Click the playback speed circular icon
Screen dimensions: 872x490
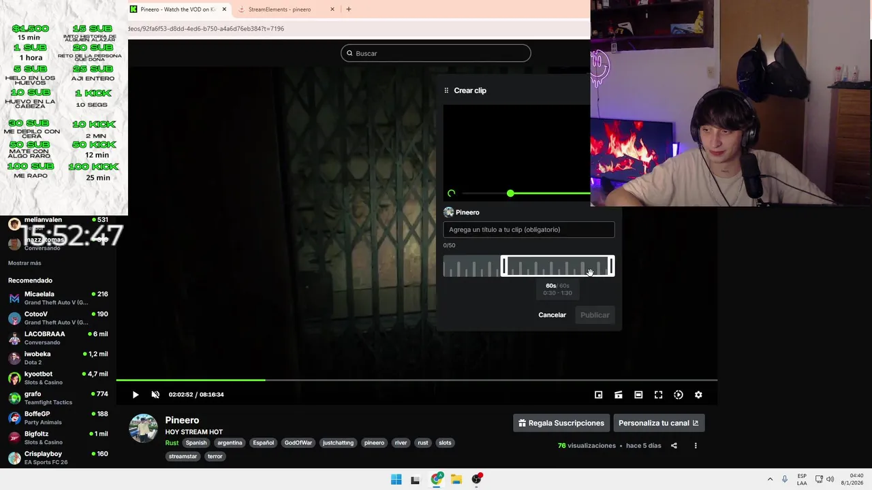[679, 395]
